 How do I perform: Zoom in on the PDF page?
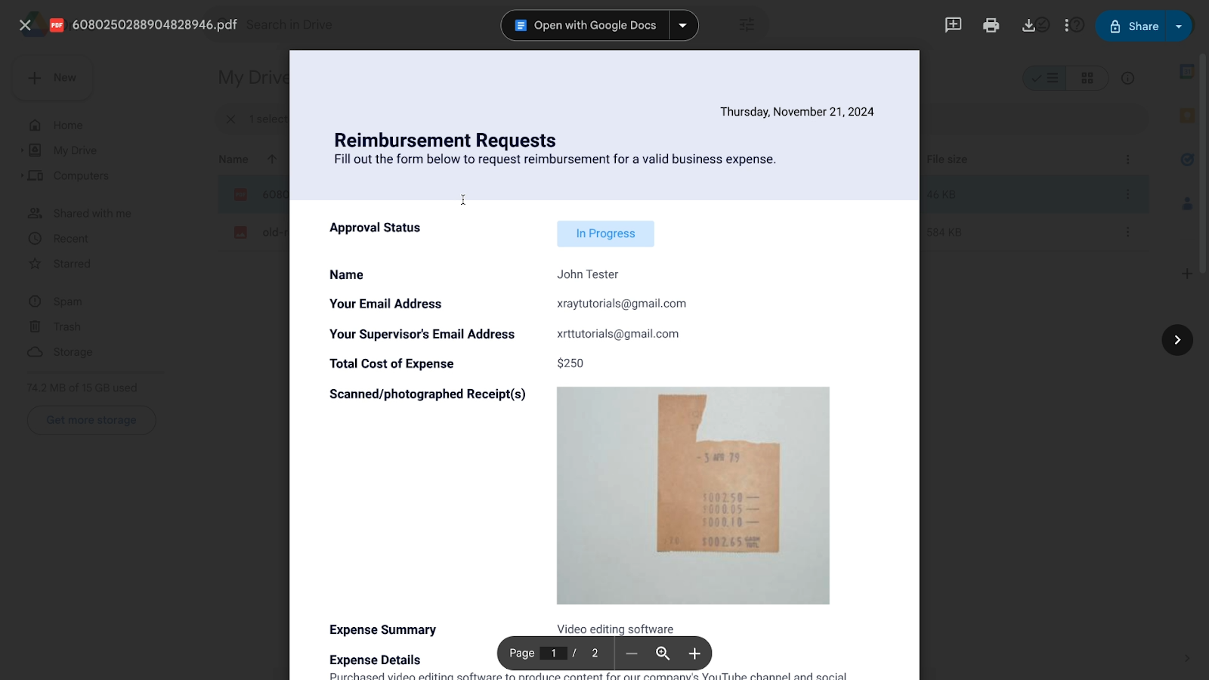[694, 654]
